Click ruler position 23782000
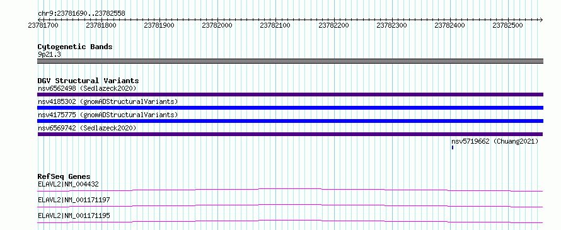Image resolution: width=561 pixels, height=230 pixels. point(217,25)
